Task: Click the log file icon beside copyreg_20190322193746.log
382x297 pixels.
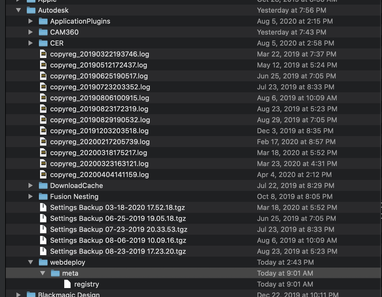Action: click(x=43, y=54)
